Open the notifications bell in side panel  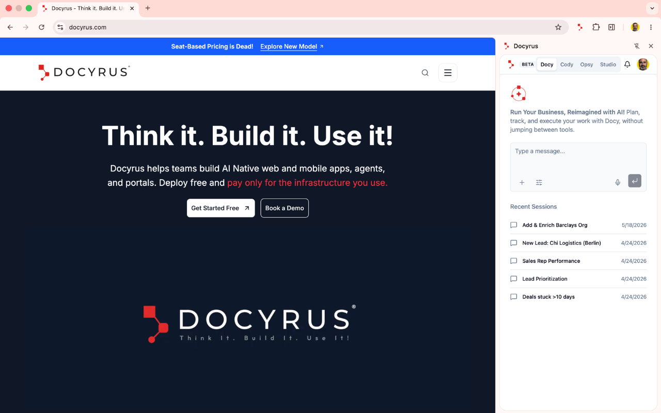(627, 65)
